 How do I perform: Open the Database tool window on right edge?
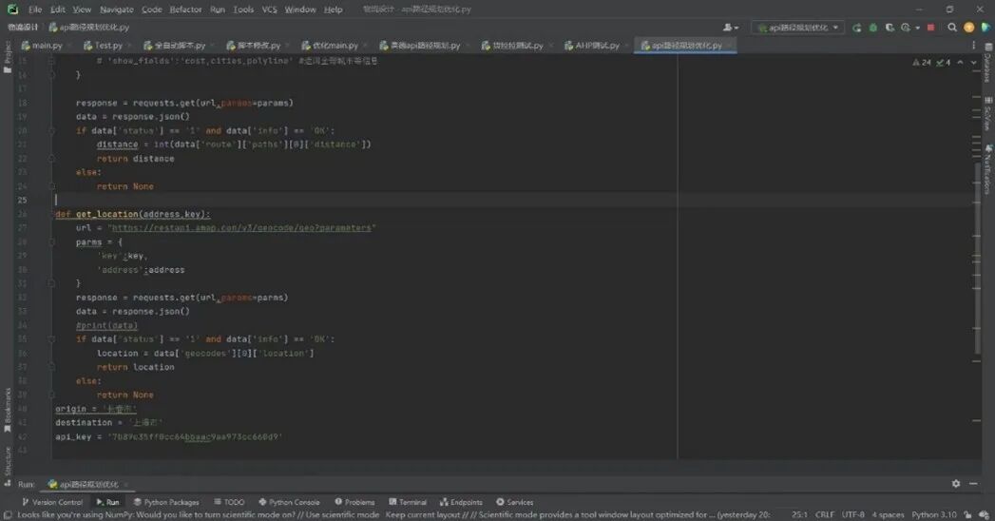[988, 64]
